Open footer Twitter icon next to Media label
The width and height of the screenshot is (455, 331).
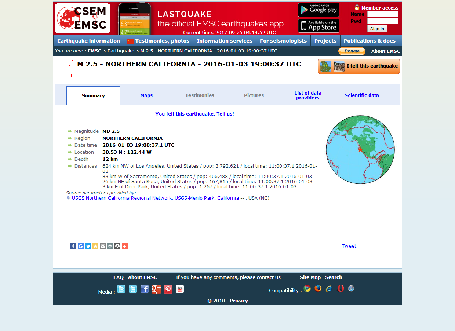tap(121, 289)
